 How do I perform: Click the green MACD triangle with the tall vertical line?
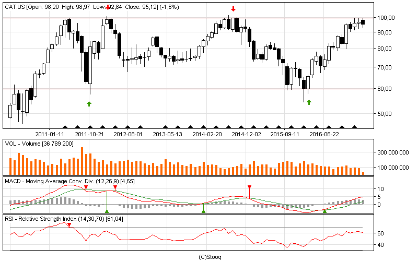(107, 211)
